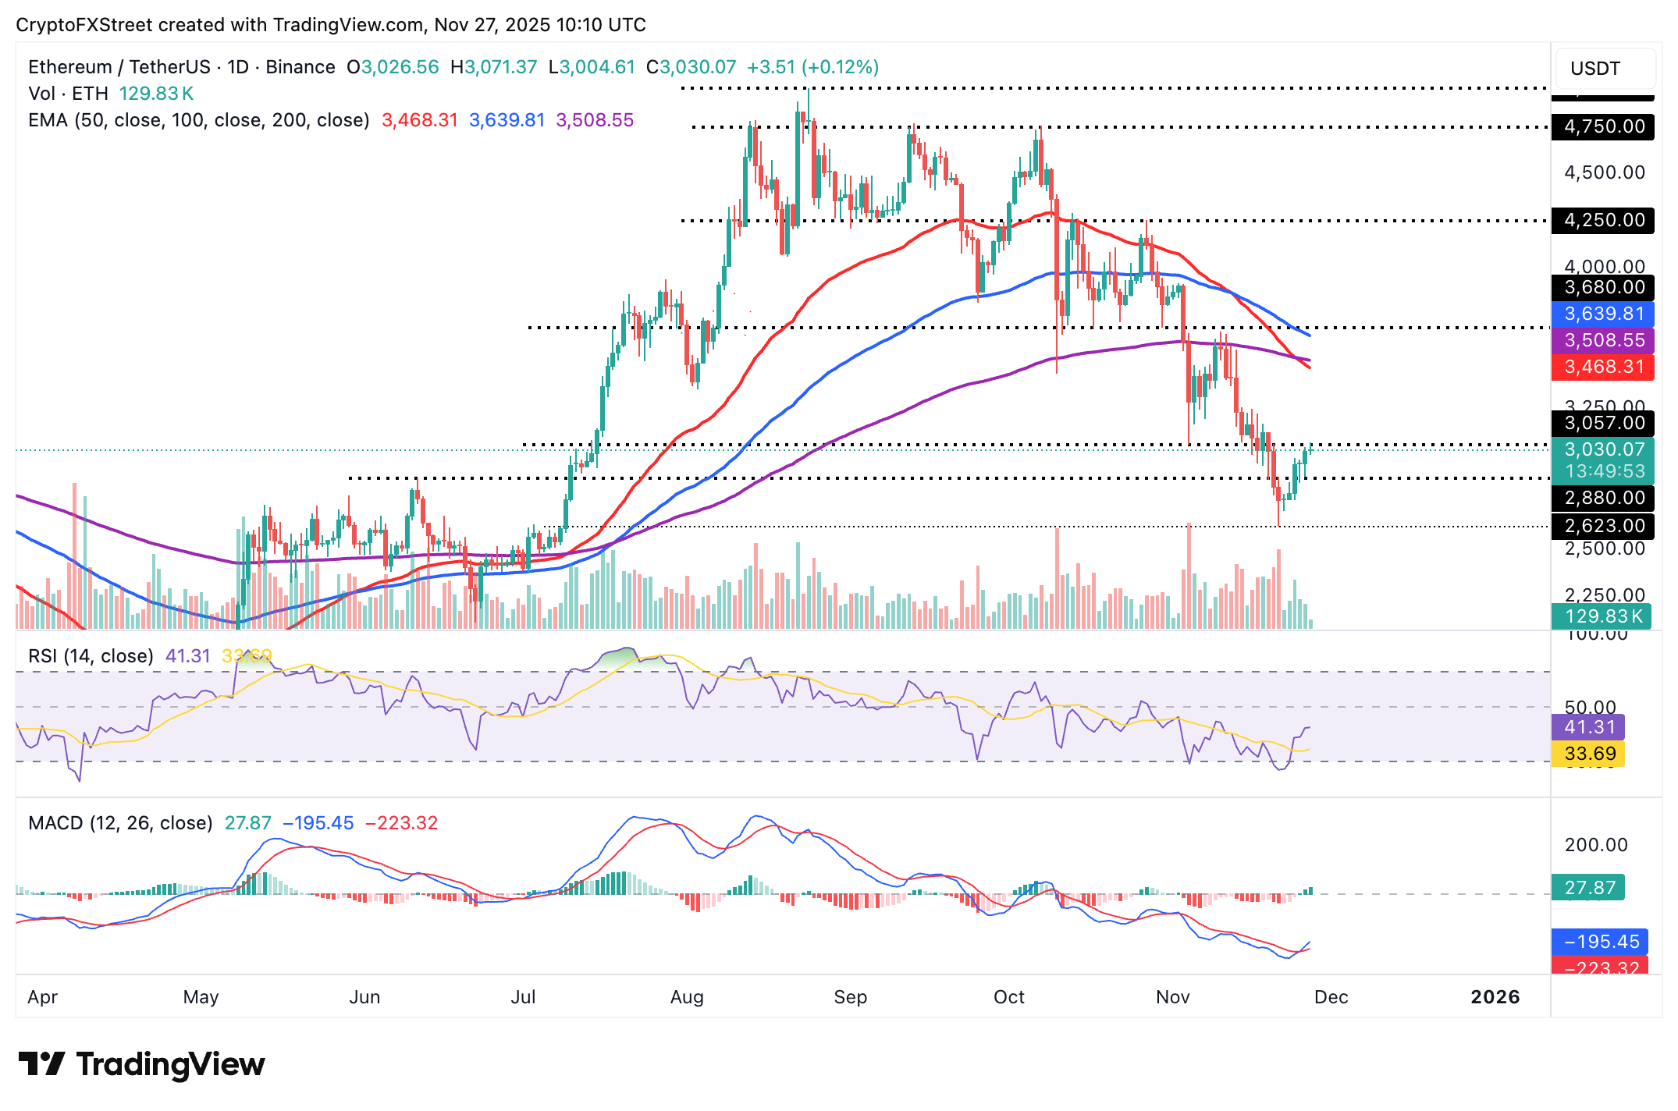Click the 2026 label on time axis
Image resolution: width=1678 pixels, height=1111 pixels.
[1495, 997]
